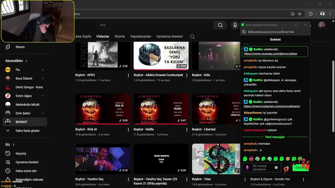This screenshot has width=335, height=188.
Task: Click Flu channel avatar in subscriptions
Action: pyautogui.click(x=8, y=70)
